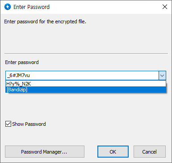The height and width of the screenshot is (163, 172).
Task: Close the Enter Password dialog
Action: 165,7
